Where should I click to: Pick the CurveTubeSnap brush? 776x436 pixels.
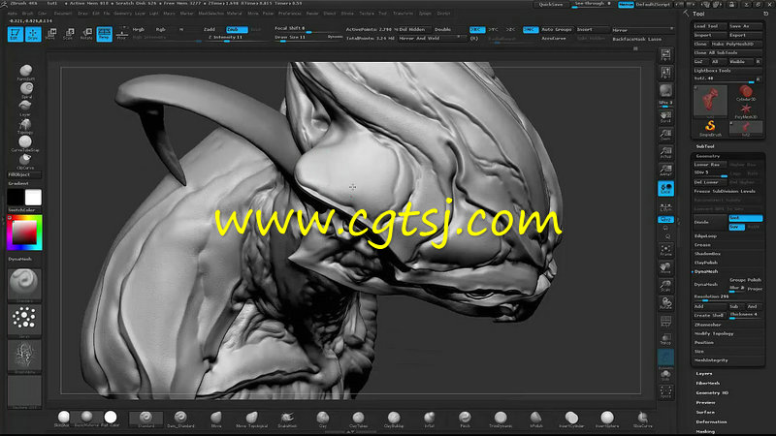tap(25, 143)
